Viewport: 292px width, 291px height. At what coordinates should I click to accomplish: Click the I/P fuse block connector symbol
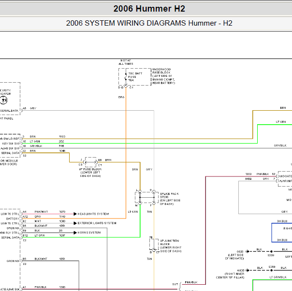[x=90, y=162]
